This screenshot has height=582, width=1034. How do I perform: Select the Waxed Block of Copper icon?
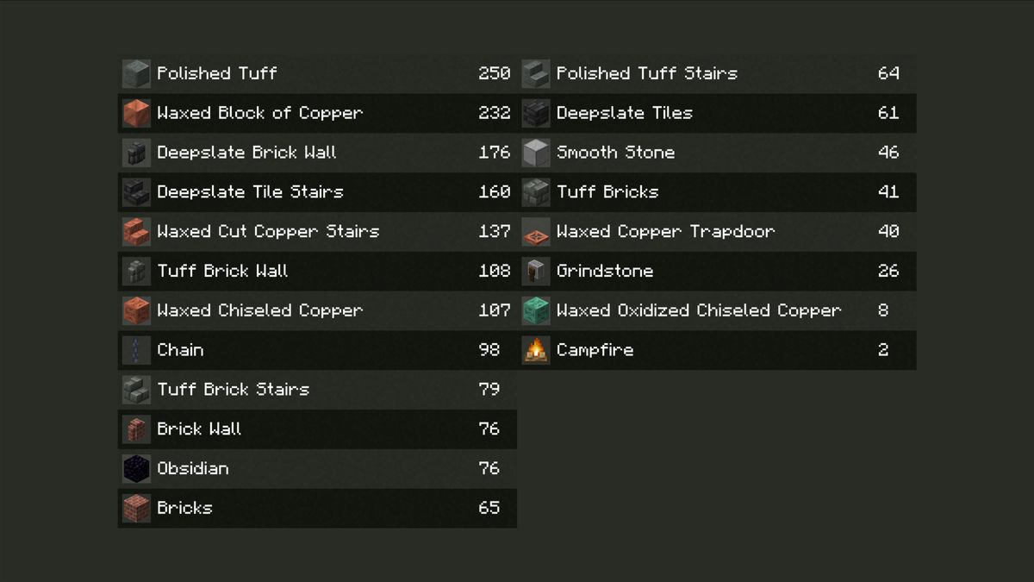[x=136, y=113]
